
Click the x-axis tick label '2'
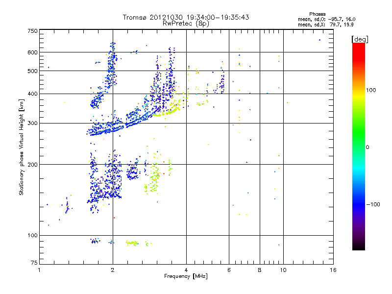[113, 270]
